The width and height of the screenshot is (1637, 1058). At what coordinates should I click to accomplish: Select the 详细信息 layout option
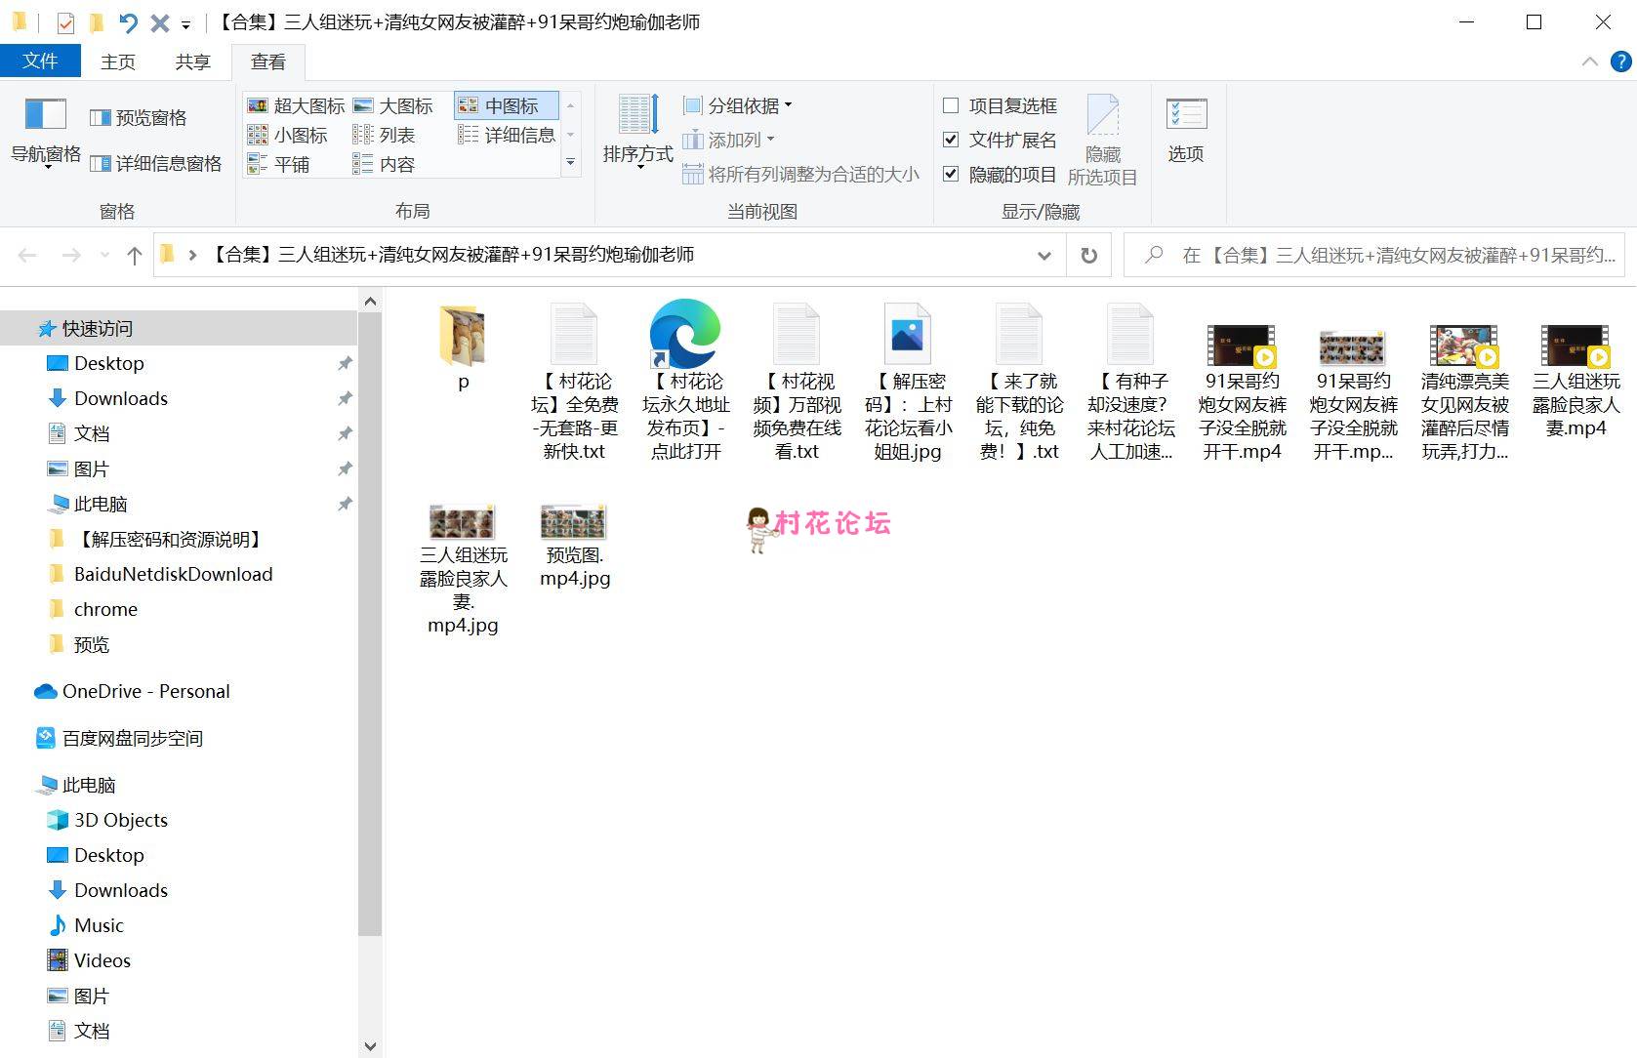coord(507,135)
